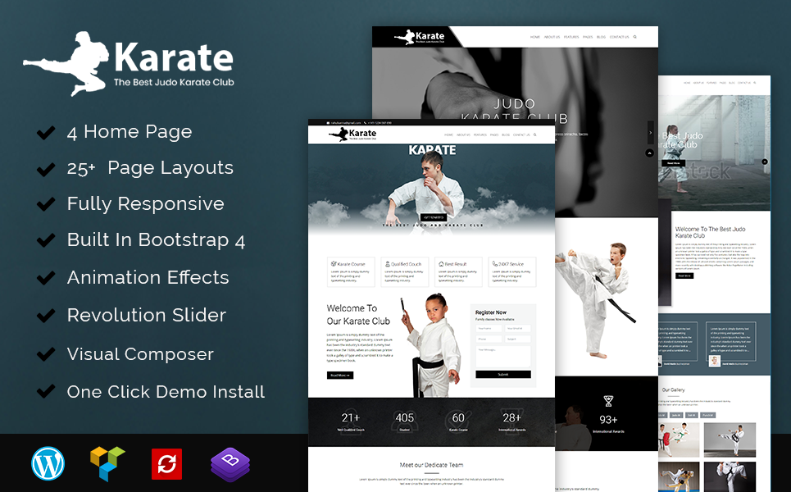
Task: Click the 'Animation Effects' feature text
Action: pyautogui.click(x=148, y=277)
